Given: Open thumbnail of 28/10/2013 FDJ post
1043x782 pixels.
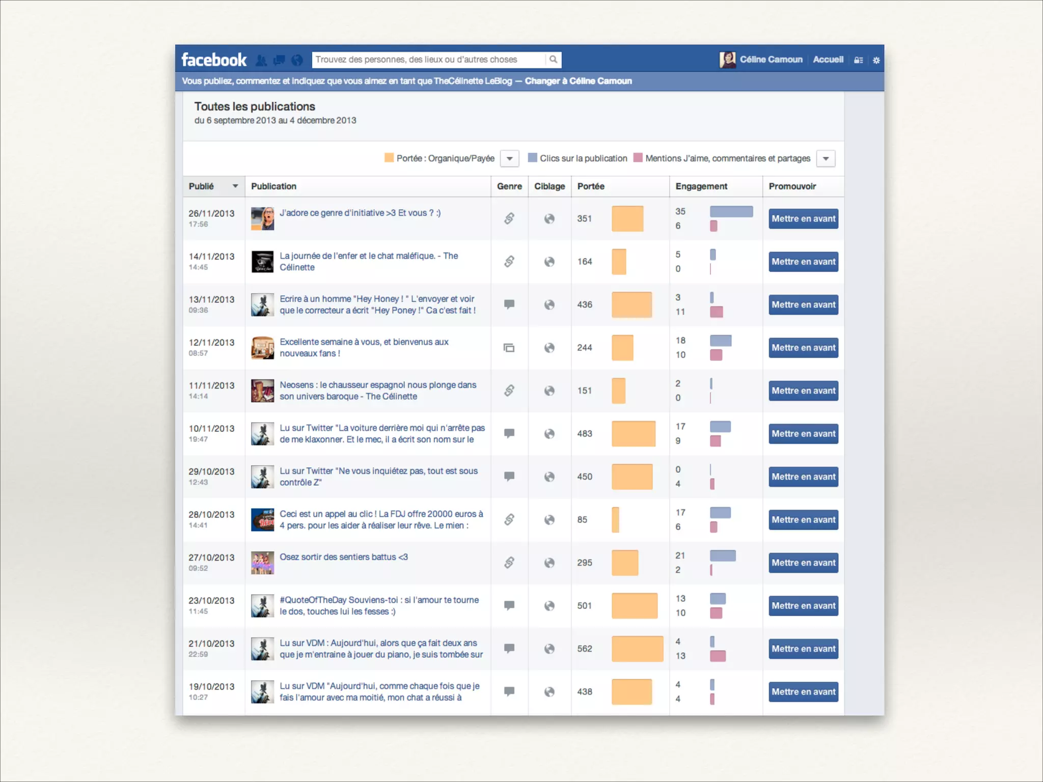Looking at the screenshot, I should click(262, 520).
